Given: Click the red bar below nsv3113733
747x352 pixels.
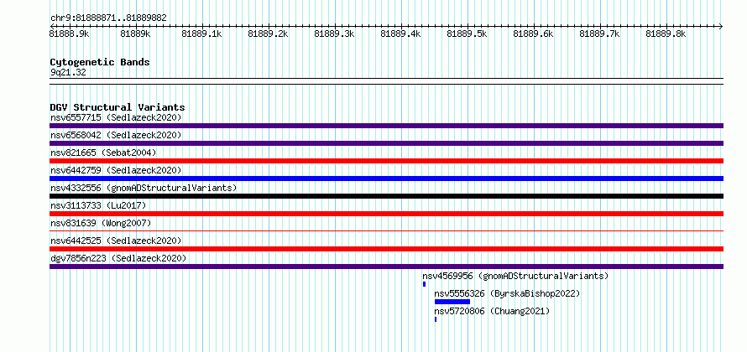Looking at the screenshot, I should pyautogui.click(x=386, y=214).
